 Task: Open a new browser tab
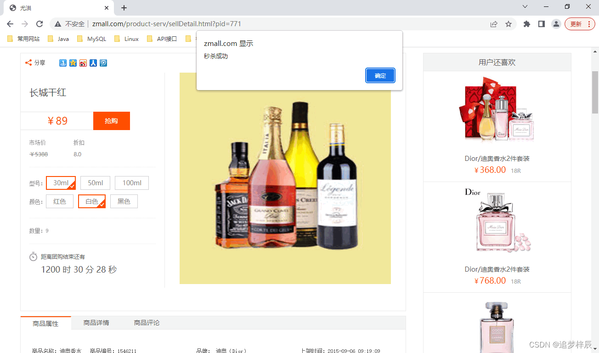click(124, 8)
